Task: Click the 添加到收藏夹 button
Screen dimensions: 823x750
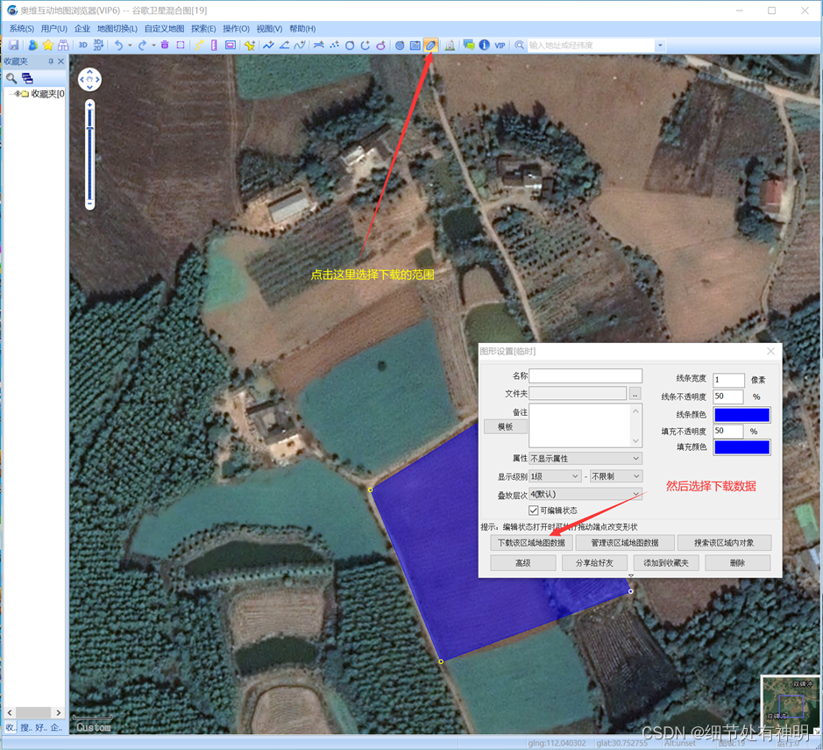Action: [665, 563]
